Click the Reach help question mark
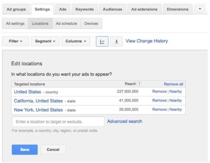Screen dimensions: 210x163 (139, 84)
